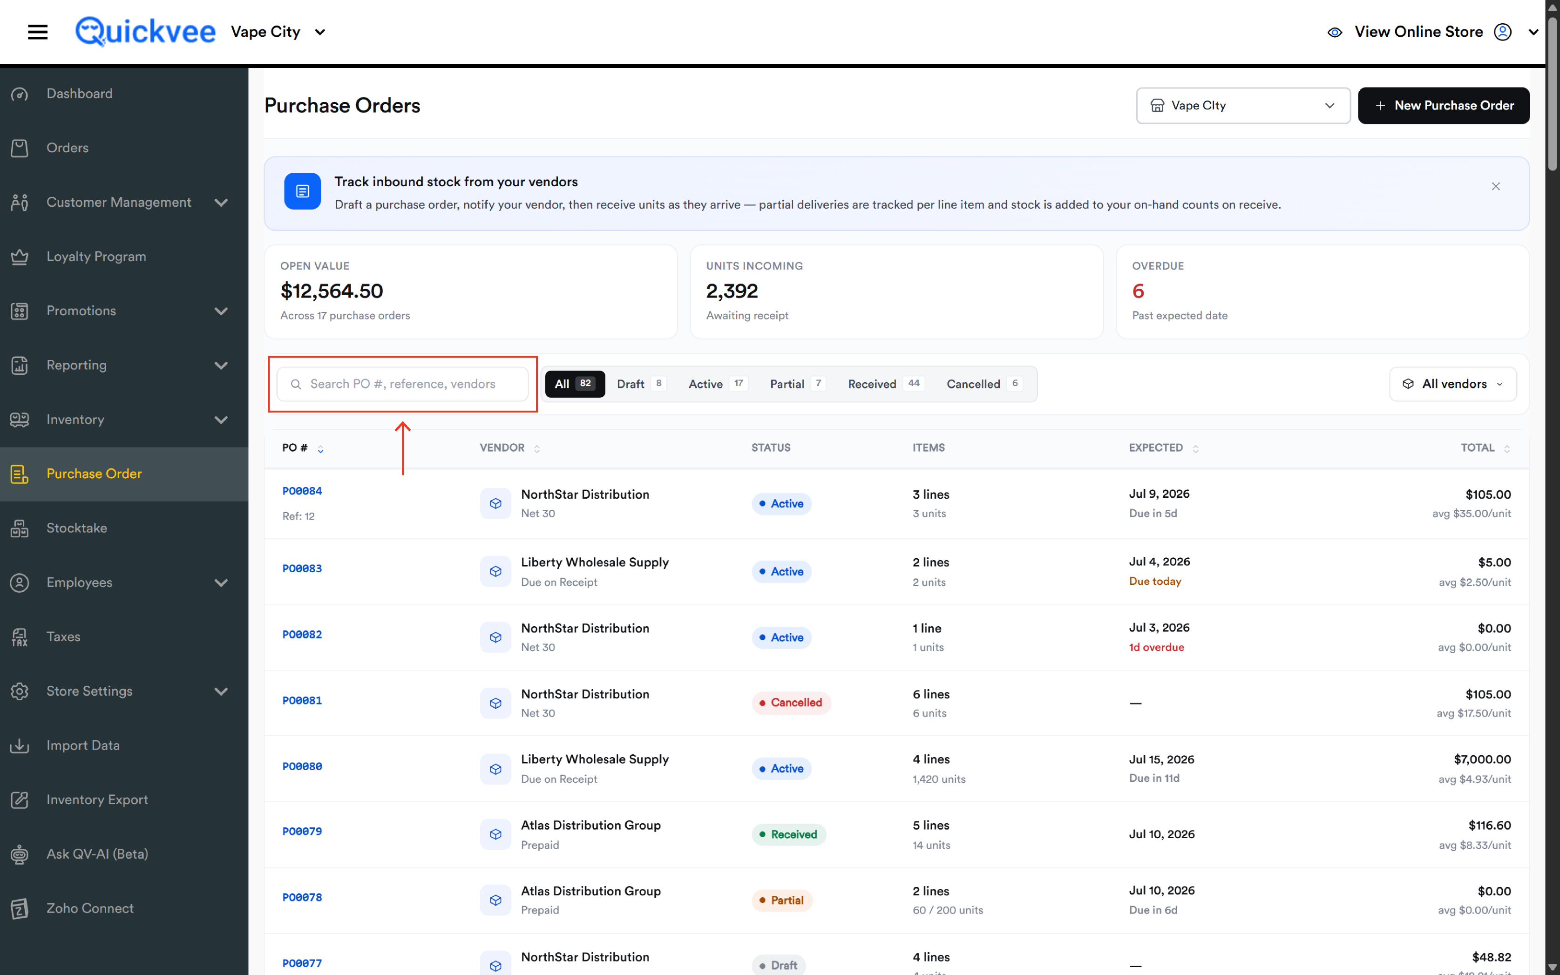Click the Zoho Connect icon
Screen dimensions: 1560x975
20,908
